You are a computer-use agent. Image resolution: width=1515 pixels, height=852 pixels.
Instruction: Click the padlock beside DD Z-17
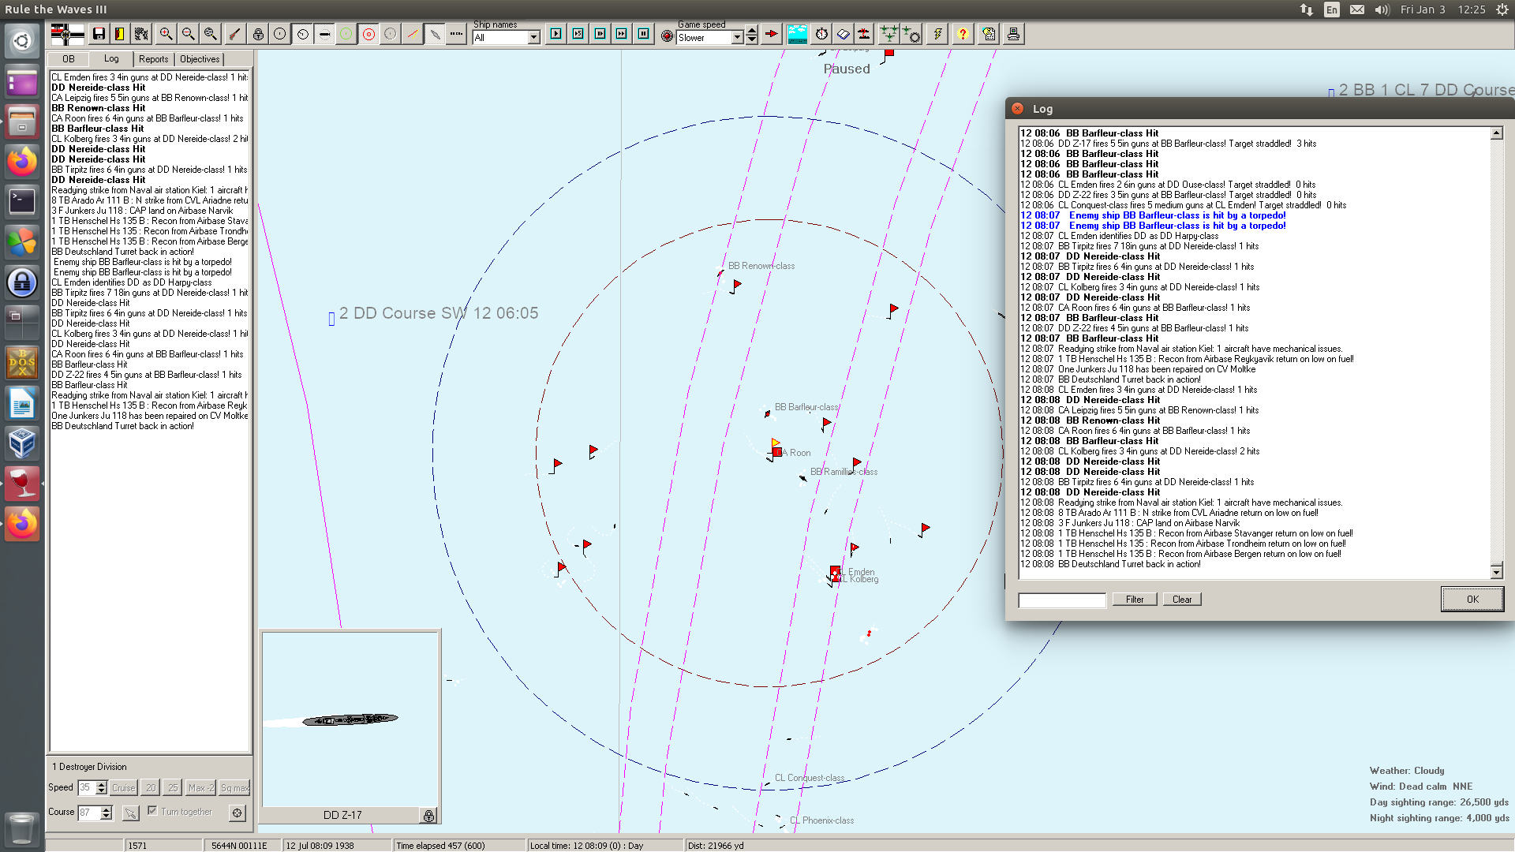pyautogui.click(x=428, y=816)
